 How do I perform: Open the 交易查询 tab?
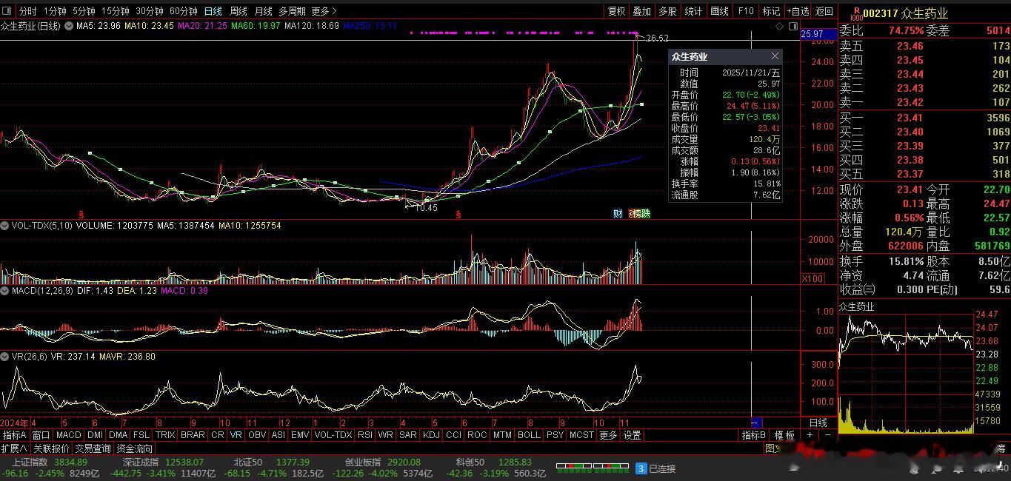tap(93, 448)
